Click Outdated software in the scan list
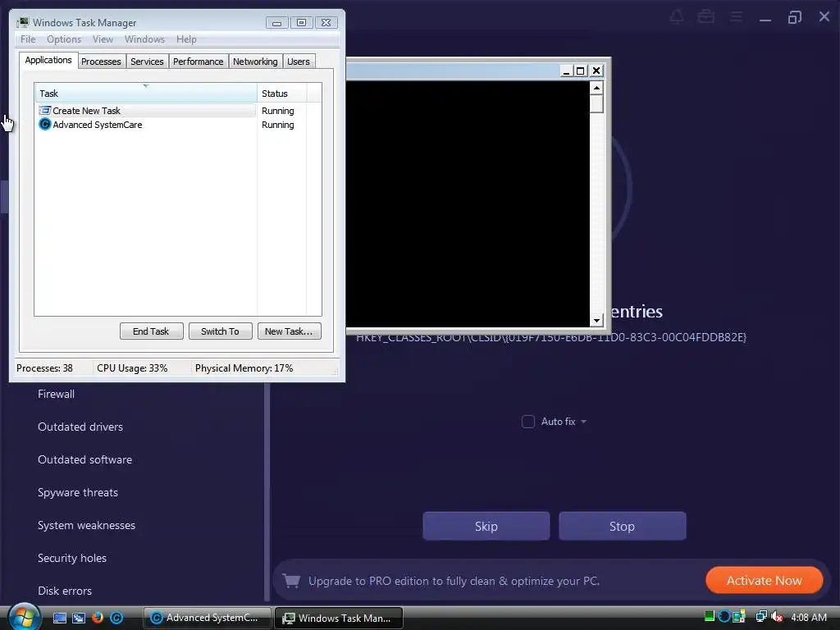The height and width of the screenshot is (630, 840). (x=84, y=459)
